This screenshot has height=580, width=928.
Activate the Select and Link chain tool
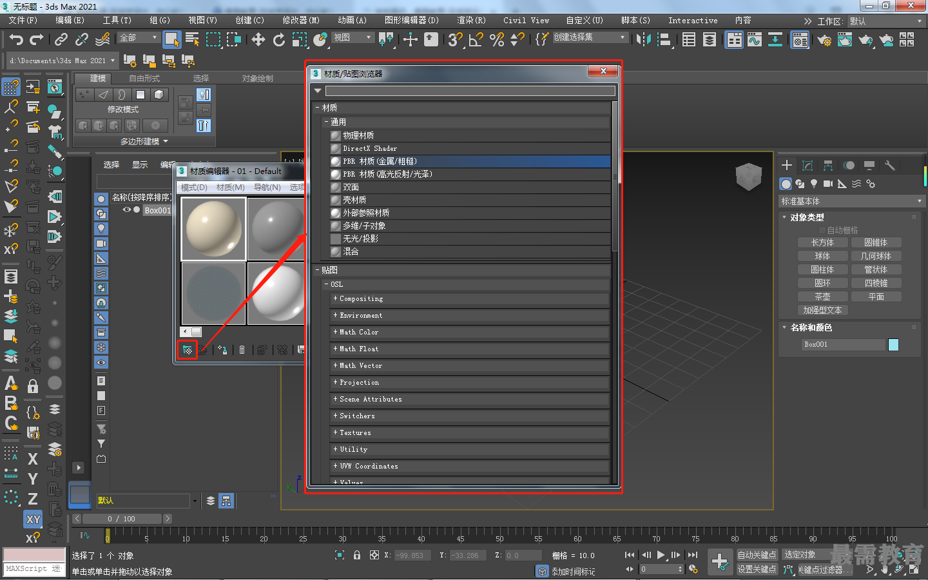pos(61,40)
